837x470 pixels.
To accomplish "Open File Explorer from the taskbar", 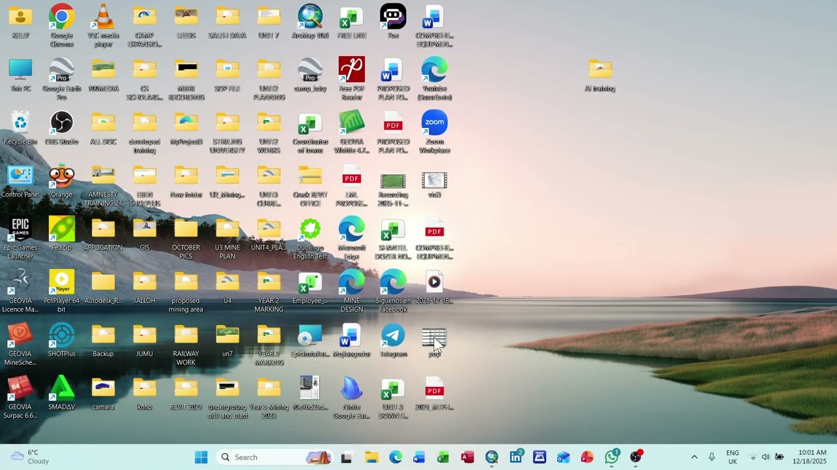I will pyautogui.click(x=371, y=457).
